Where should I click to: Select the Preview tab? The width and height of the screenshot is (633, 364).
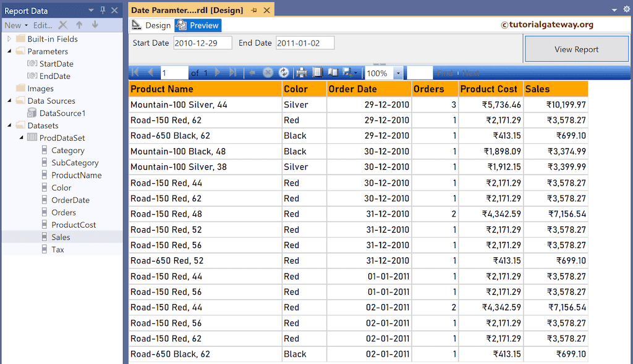point(197,25)
